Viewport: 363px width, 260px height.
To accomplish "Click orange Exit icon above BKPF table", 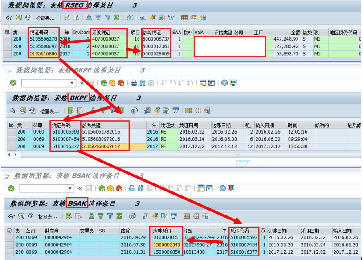I will [112, 83].
